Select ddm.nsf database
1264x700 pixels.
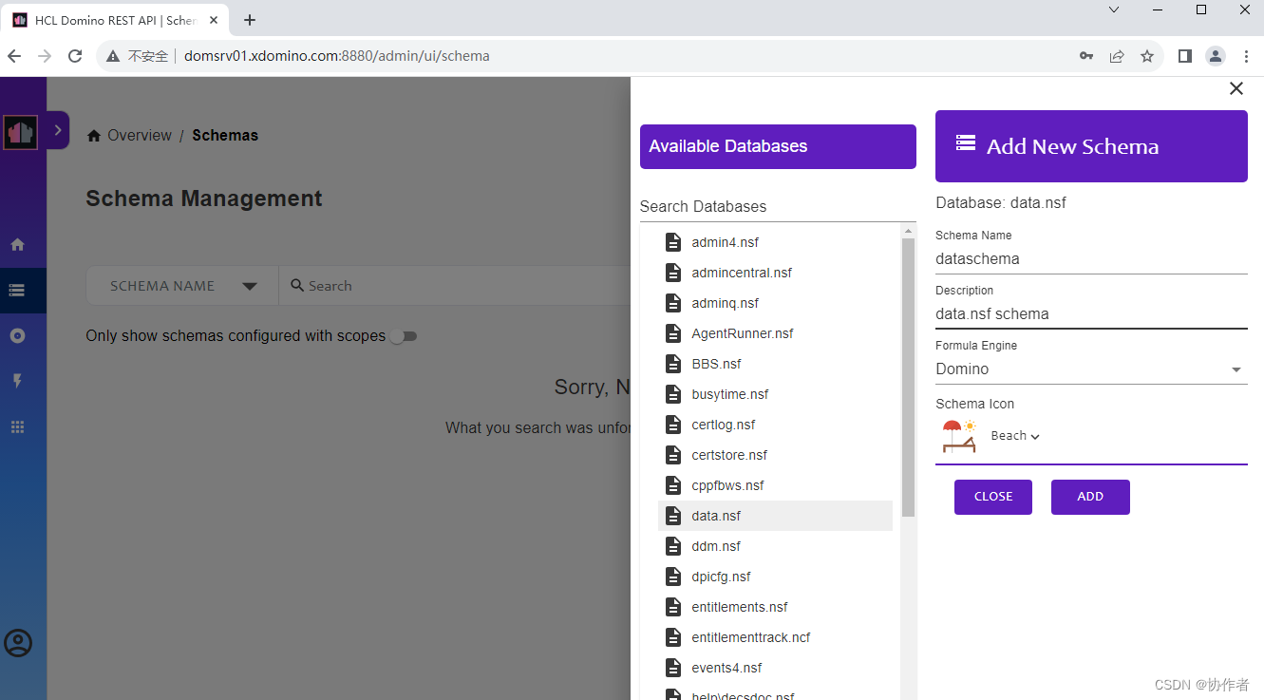775,546
